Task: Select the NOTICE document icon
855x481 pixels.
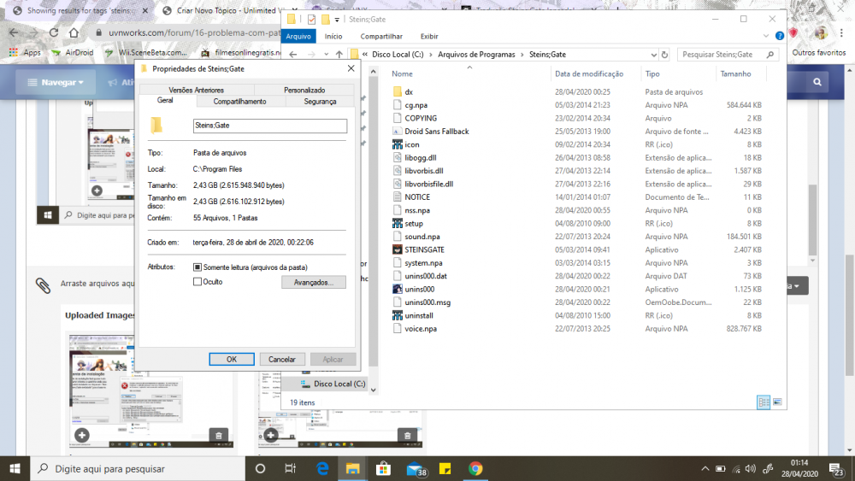Action: pyautogui.click(x=398, y=197)
